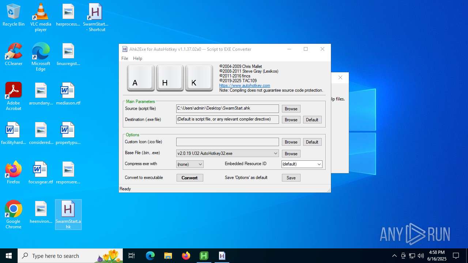Click the taskbar search box

71,256
